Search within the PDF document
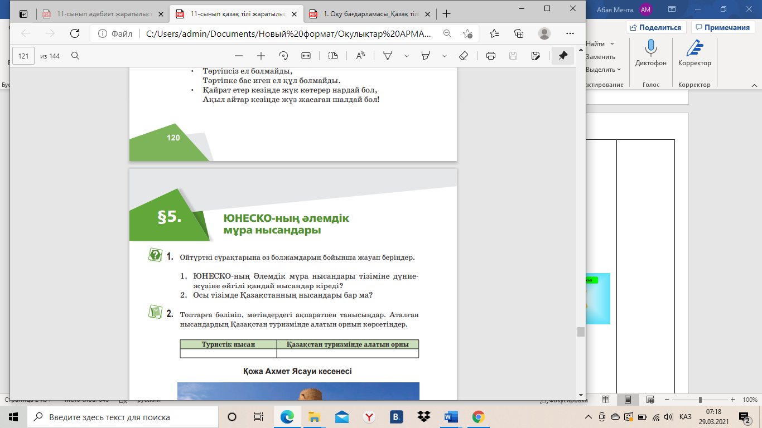 (x=75, y=56)
